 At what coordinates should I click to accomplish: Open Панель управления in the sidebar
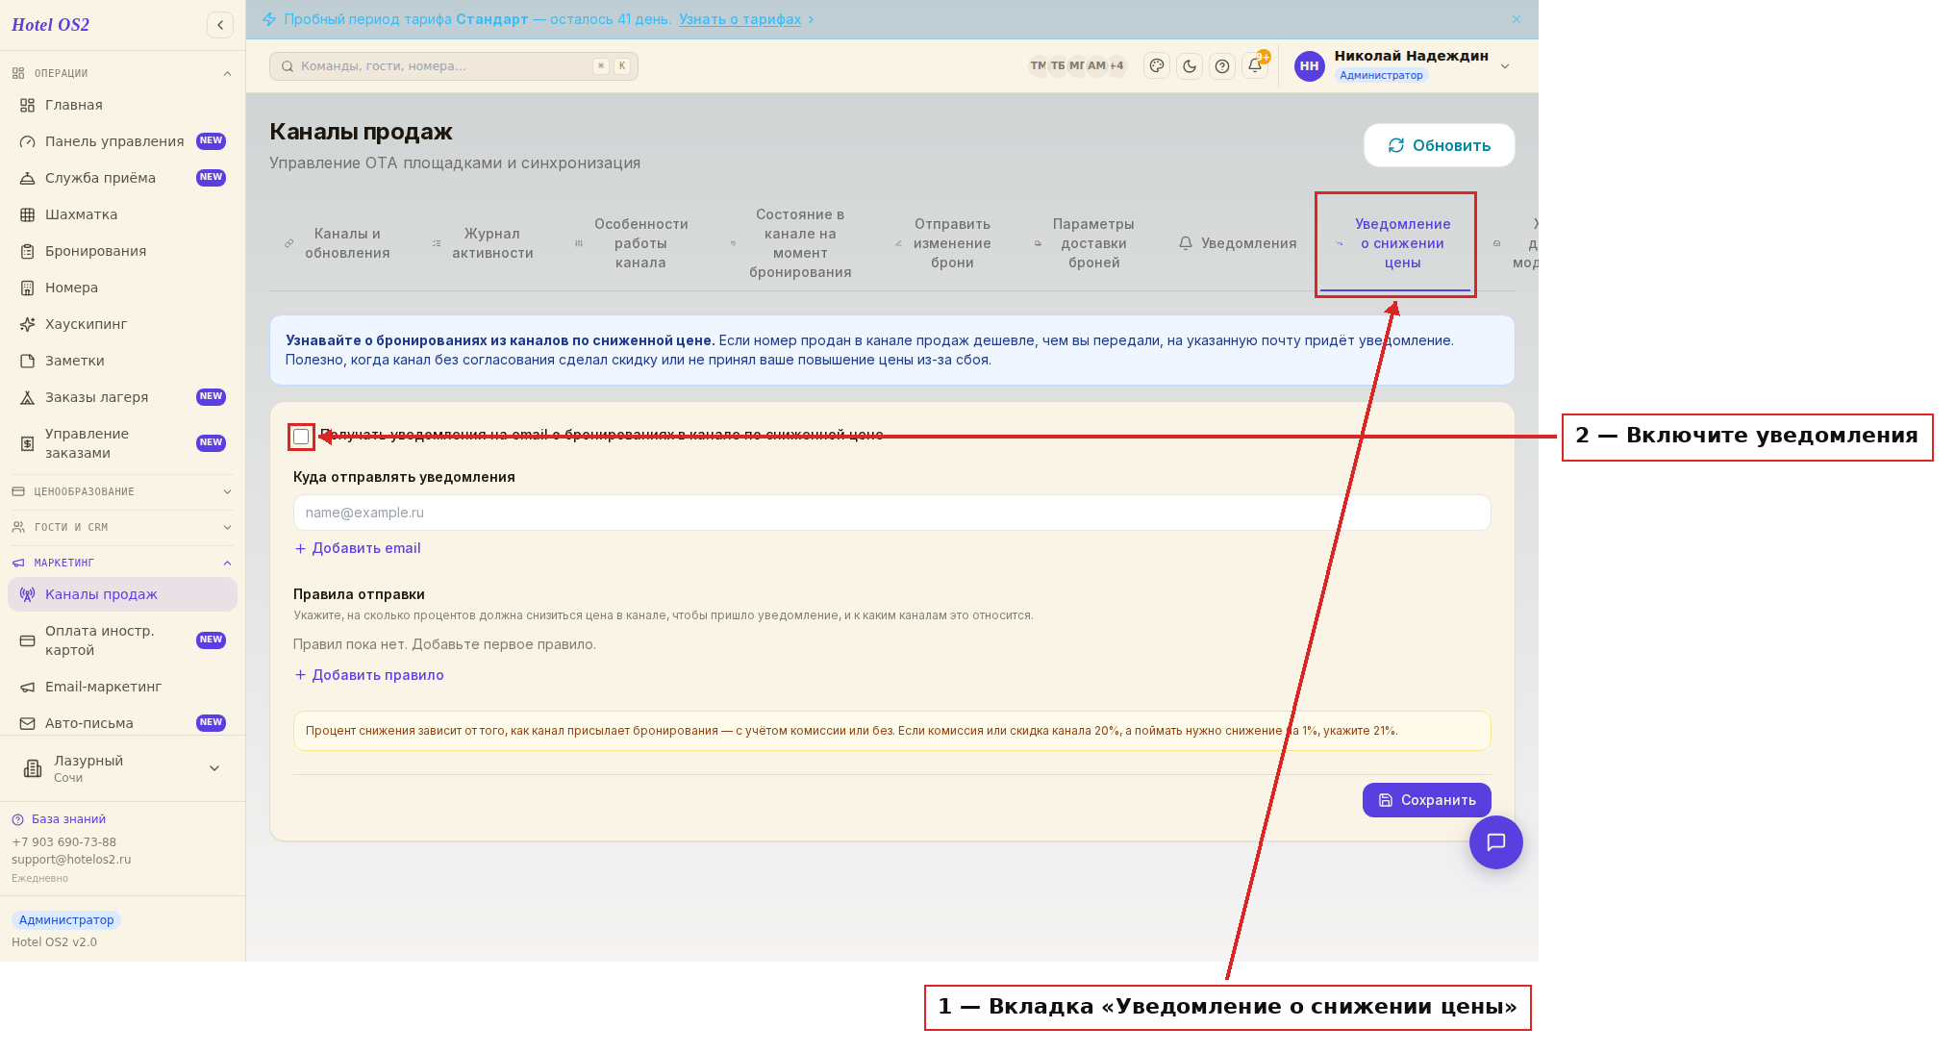pos(122,141)
